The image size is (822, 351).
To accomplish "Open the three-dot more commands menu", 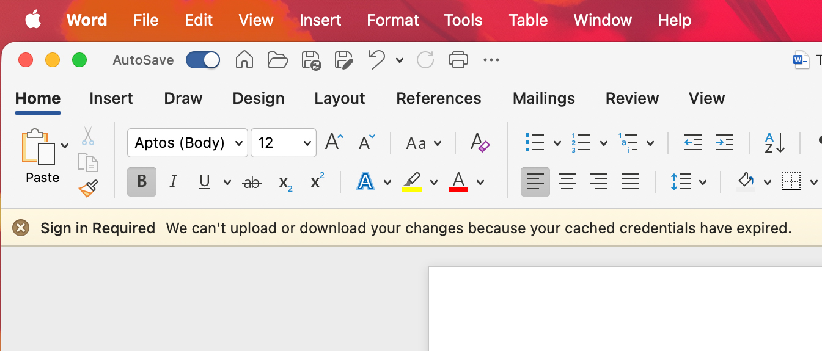I will (491, 60).
